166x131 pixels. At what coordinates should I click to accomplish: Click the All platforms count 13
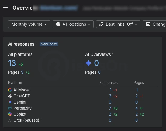(12, 63)
